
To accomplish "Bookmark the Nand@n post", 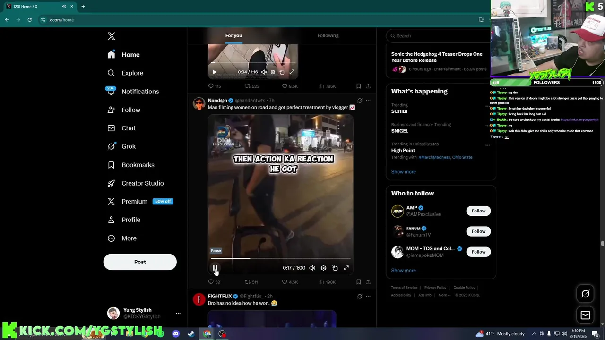I will (x=358, y=282).
